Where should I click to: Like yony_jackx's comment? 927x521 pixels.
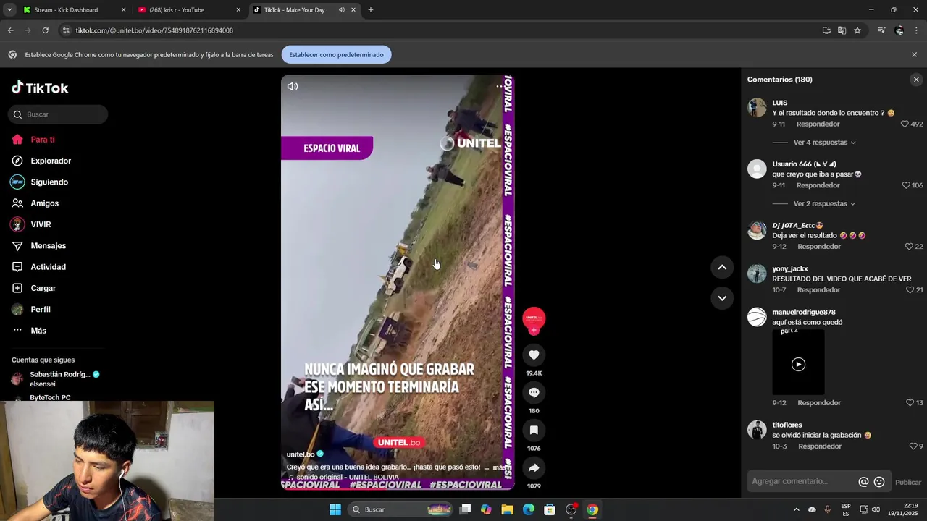pos(910,290)
